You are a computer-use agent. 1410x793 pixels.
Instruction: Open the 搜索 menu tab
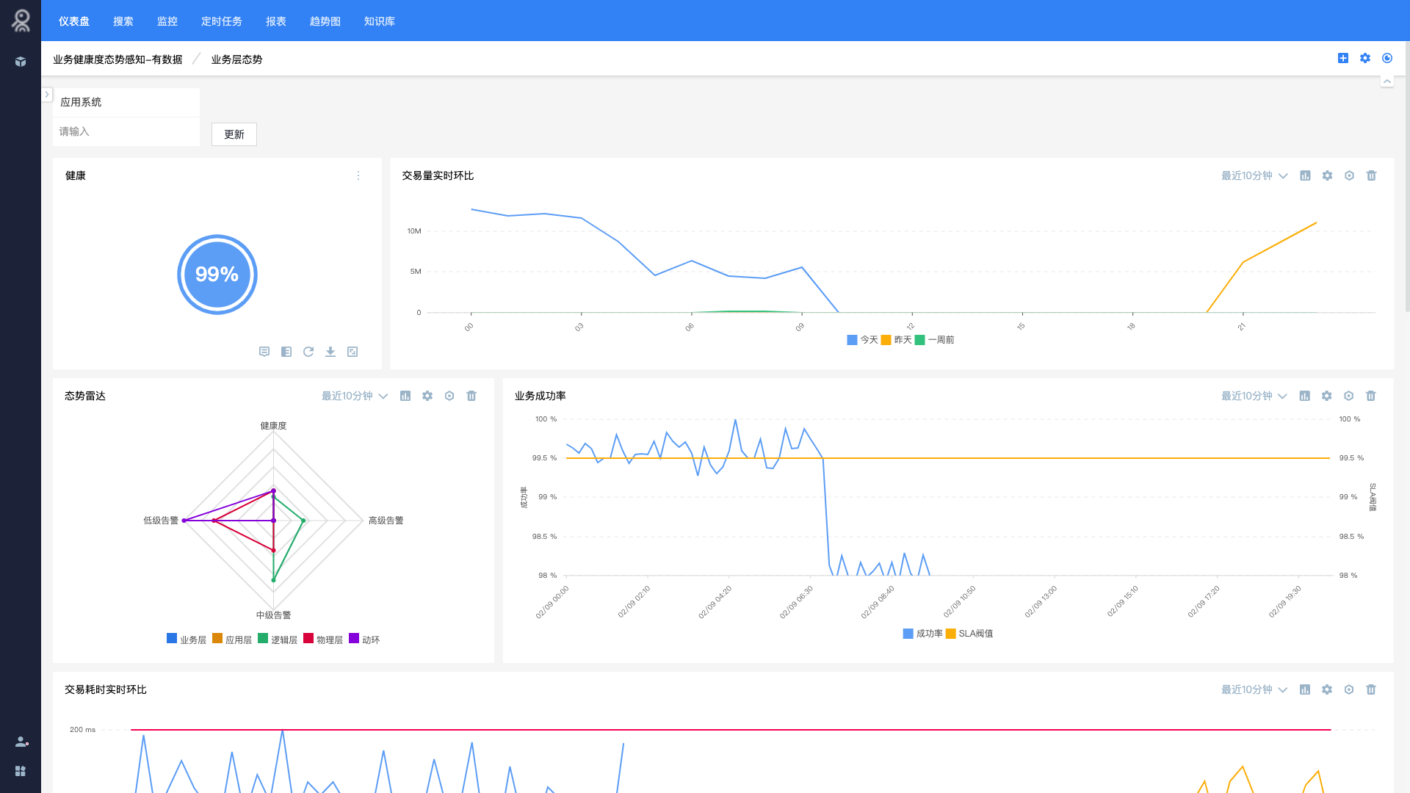pyautogui.click(x=123, y=21)
